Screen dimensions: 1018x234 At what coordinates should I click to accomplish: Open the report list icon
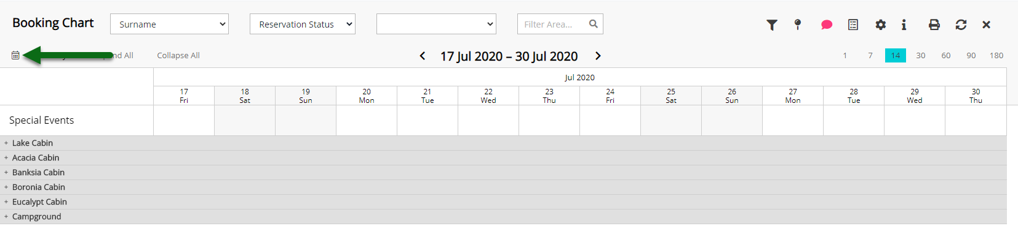[853, 25]
